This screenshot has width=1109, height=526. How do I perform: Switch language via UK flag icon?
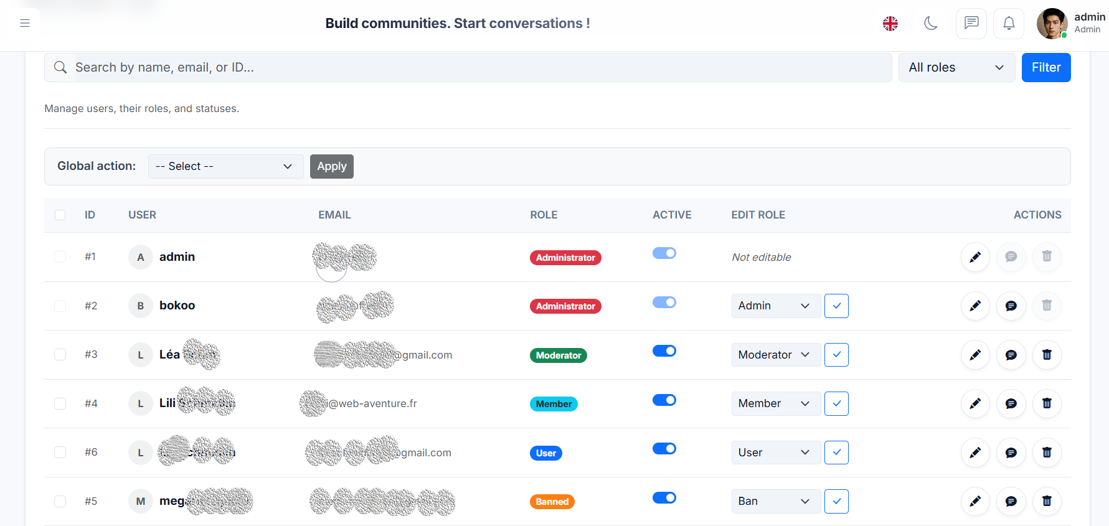[890, 24]
